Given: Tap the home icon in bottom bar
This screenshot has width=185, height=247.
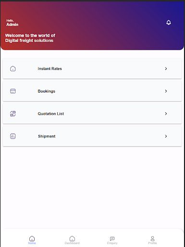Looking at the screenshot, I should 32,238.
